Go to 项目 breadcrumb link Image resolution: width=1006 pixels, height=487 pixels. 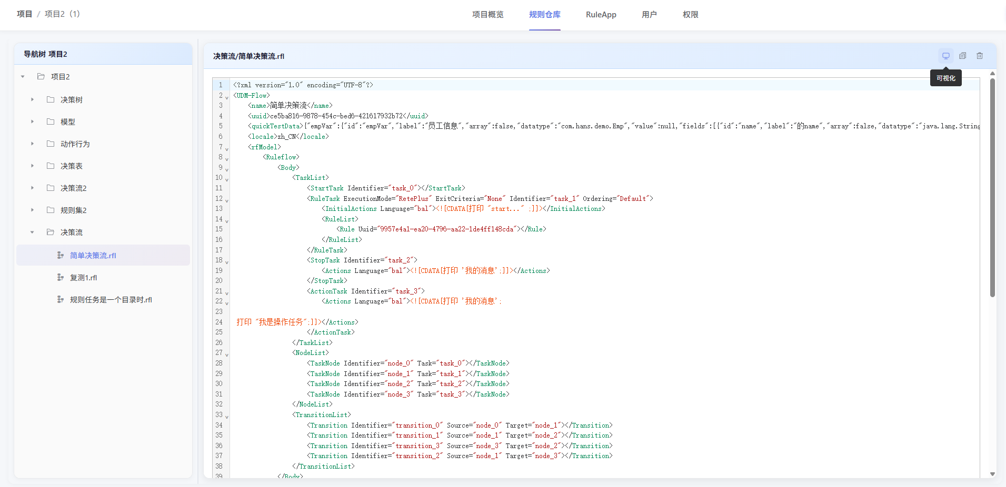(x=24, y=14)
